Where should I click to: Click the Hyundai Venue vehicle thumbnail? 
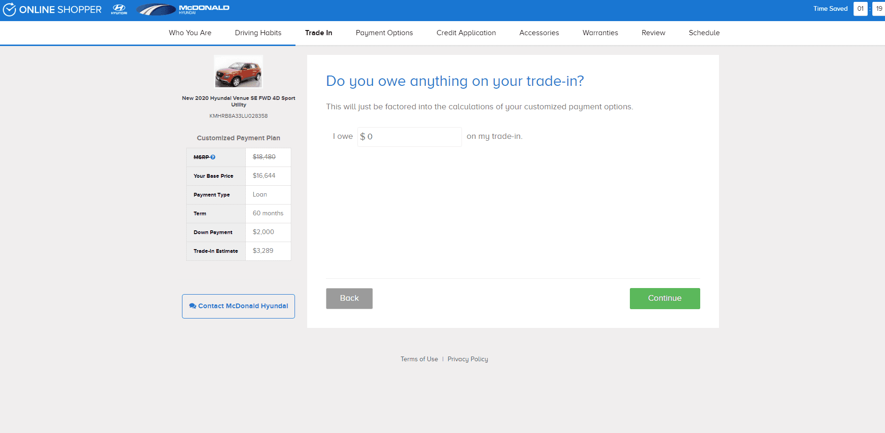click(238, 72)
